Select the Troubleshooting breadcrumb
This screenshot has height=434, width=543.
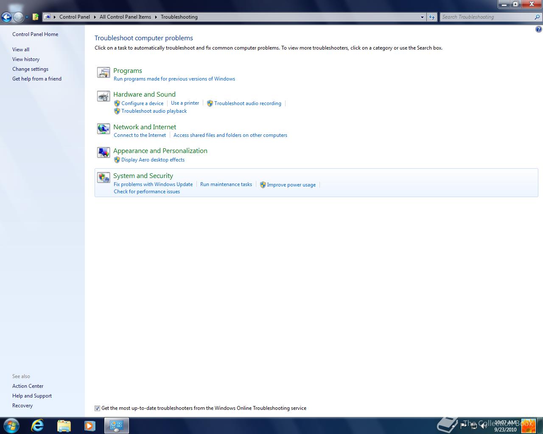click(179, 17)
